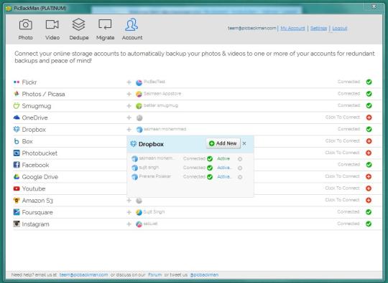Click the green check icon for Instagram
388x283 pixels.
[369, 224]
